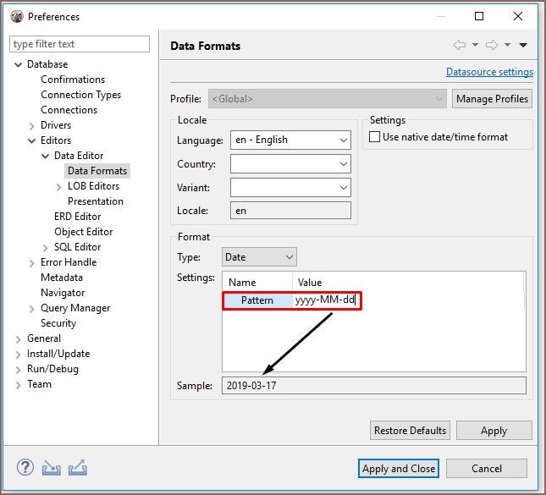Open the back history dropdown arrow
Viewport: 546px width, 495px height.
475,46
